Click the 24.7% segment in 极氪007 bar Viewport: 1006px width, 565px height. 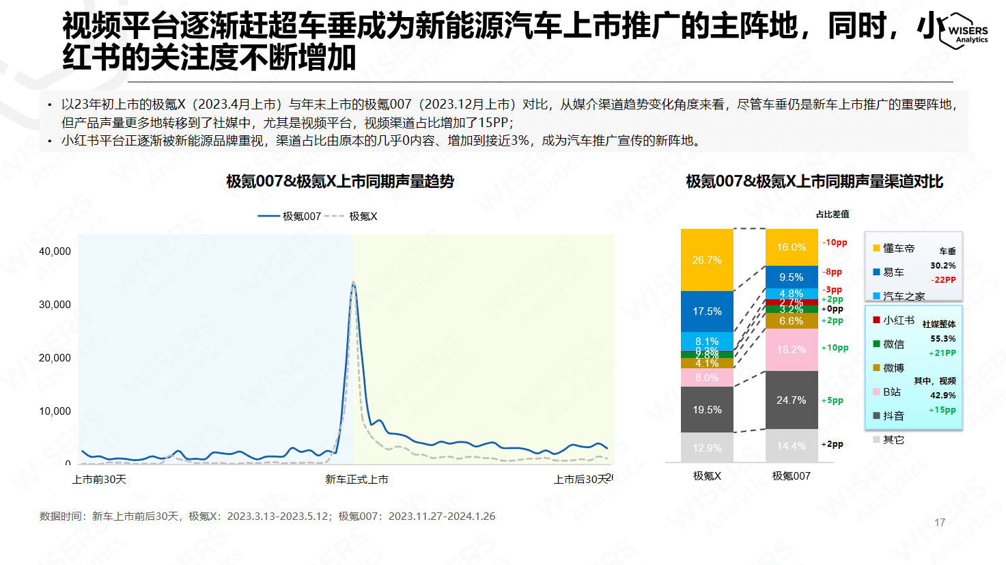click(x=792, y=400)
